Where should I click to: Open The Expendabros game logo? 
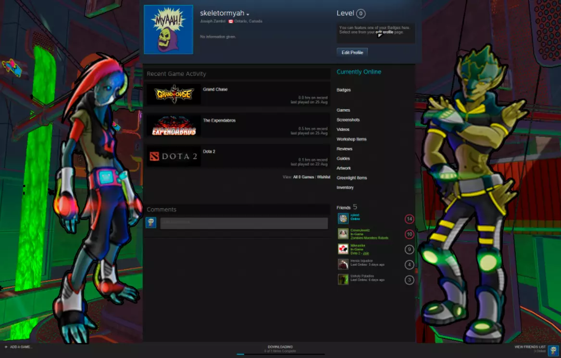pos(174,125)
